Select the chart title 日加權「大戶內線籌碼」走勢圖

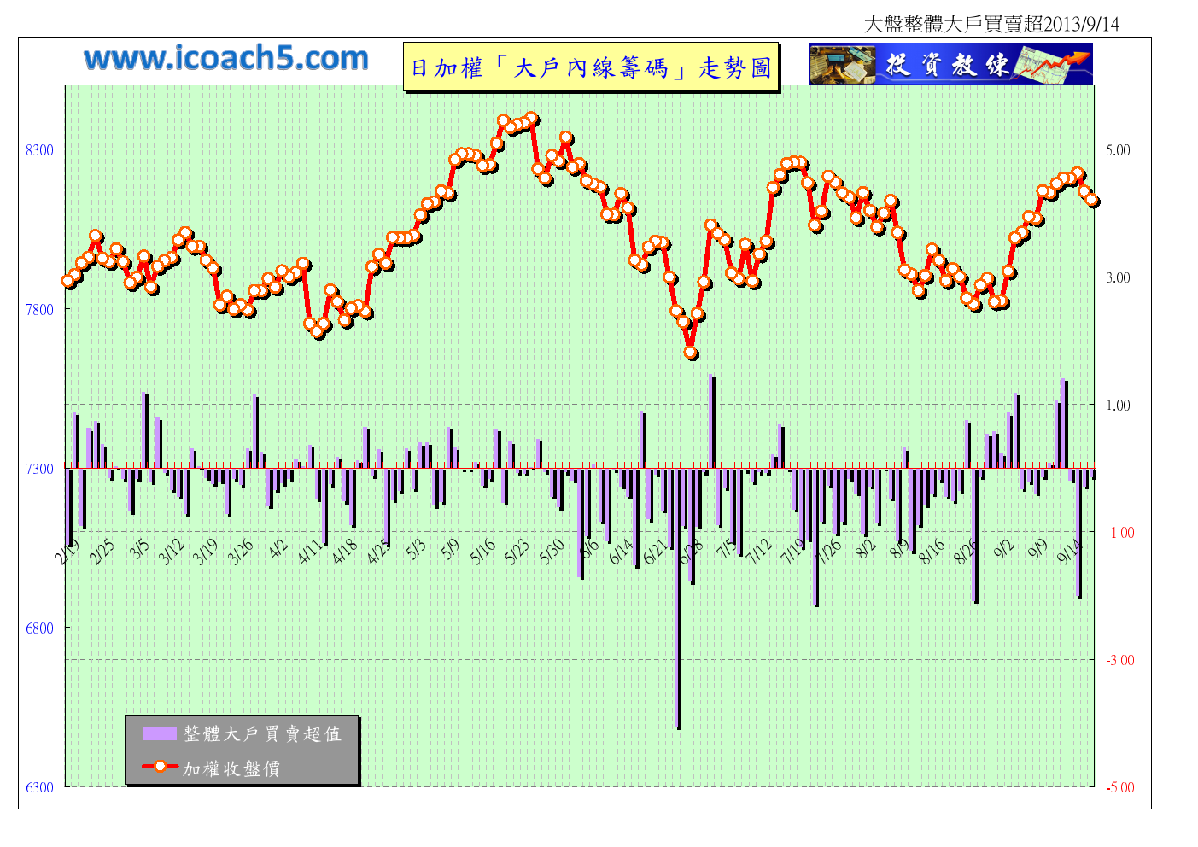591,67
